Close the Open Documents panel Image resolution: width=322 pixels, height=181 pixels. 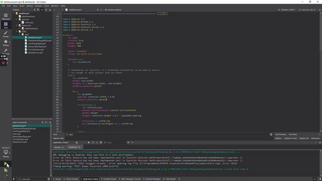50,122
